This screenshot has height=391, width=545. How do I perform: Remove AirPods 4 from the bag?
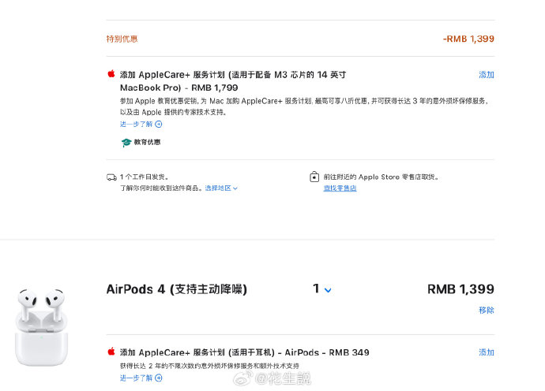pyautogui.click(x=487, y=310)
